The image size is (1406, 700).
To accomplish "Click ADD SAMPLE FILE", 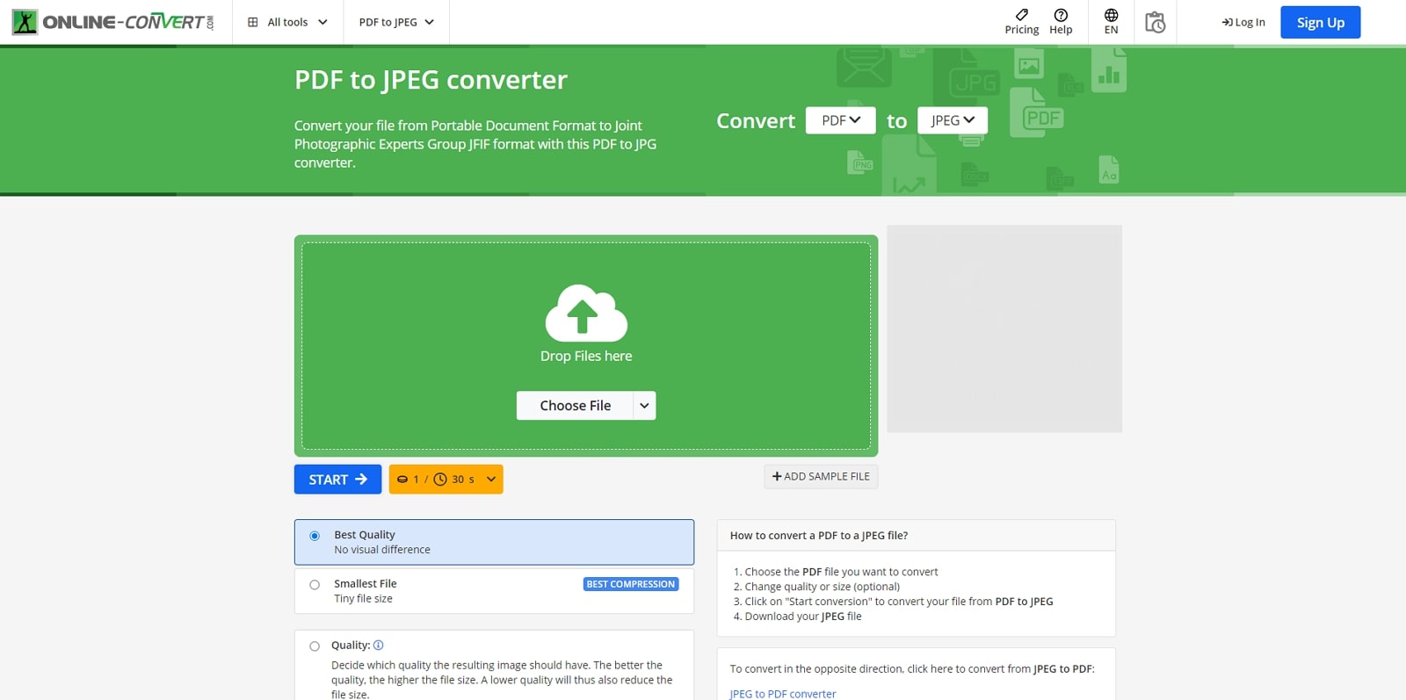I will (821, 476).
